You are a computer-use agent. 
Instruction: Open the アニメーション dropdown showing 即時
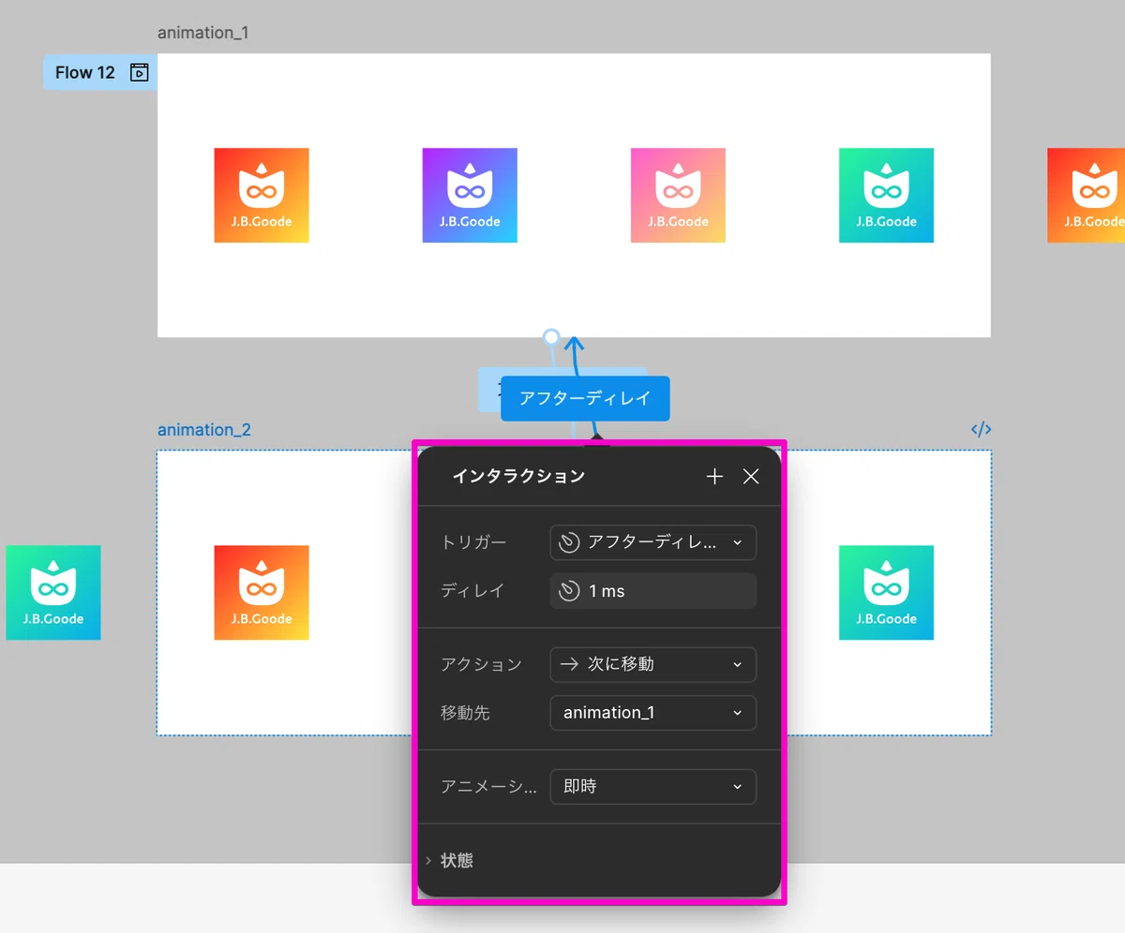652,787
